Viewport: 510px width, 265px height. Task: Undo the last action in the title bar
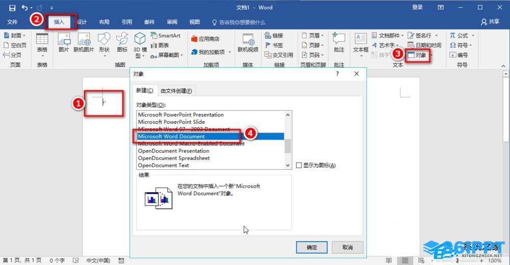(x=24, y=8)
